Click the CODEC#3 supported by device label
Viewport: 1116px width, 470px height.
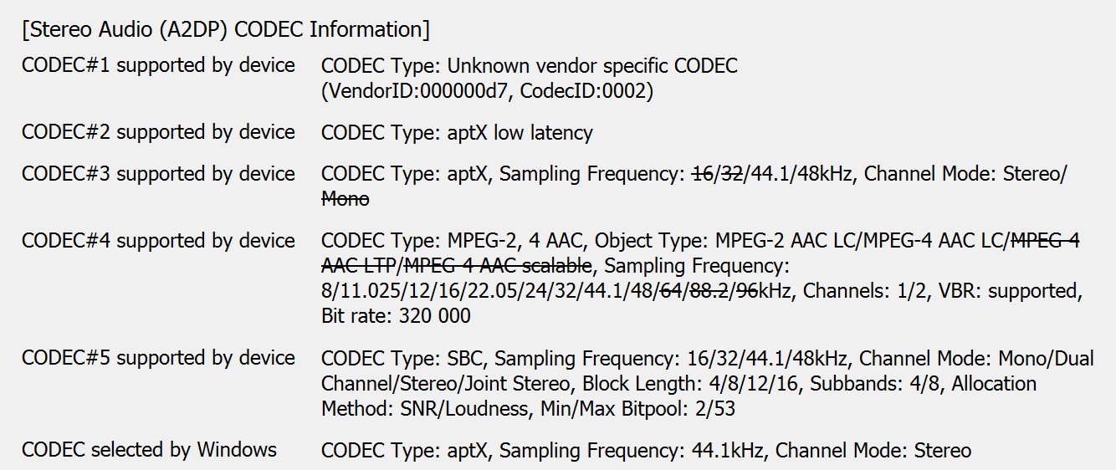pos(158,174)
